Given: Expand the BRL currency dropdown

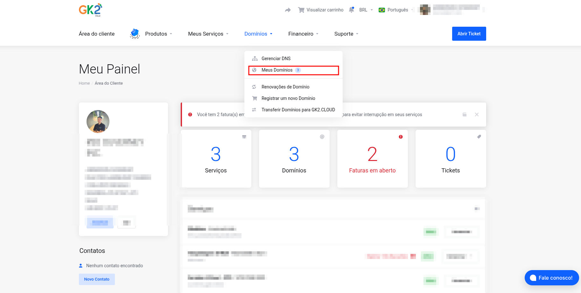Looking at the screenshot, I should (366, 10).
